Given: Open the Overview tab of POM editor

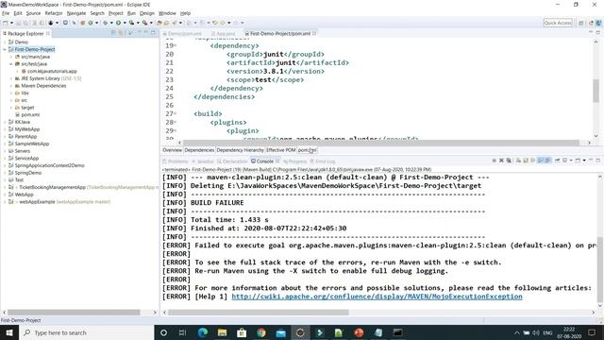Looking at the screenshot, I should point(172,150).
